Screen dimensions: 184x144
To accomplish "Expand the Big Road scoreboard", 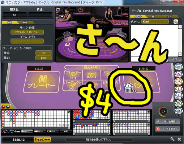I will (69, 112).
